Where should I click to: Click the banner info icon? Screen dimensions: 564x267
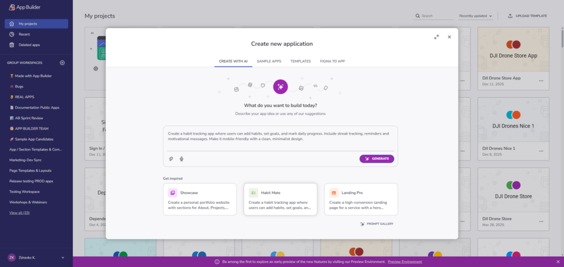217,262
